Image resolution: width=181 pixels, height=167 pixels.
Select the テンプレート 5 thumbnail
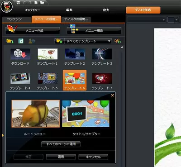[x=48, y=78]
